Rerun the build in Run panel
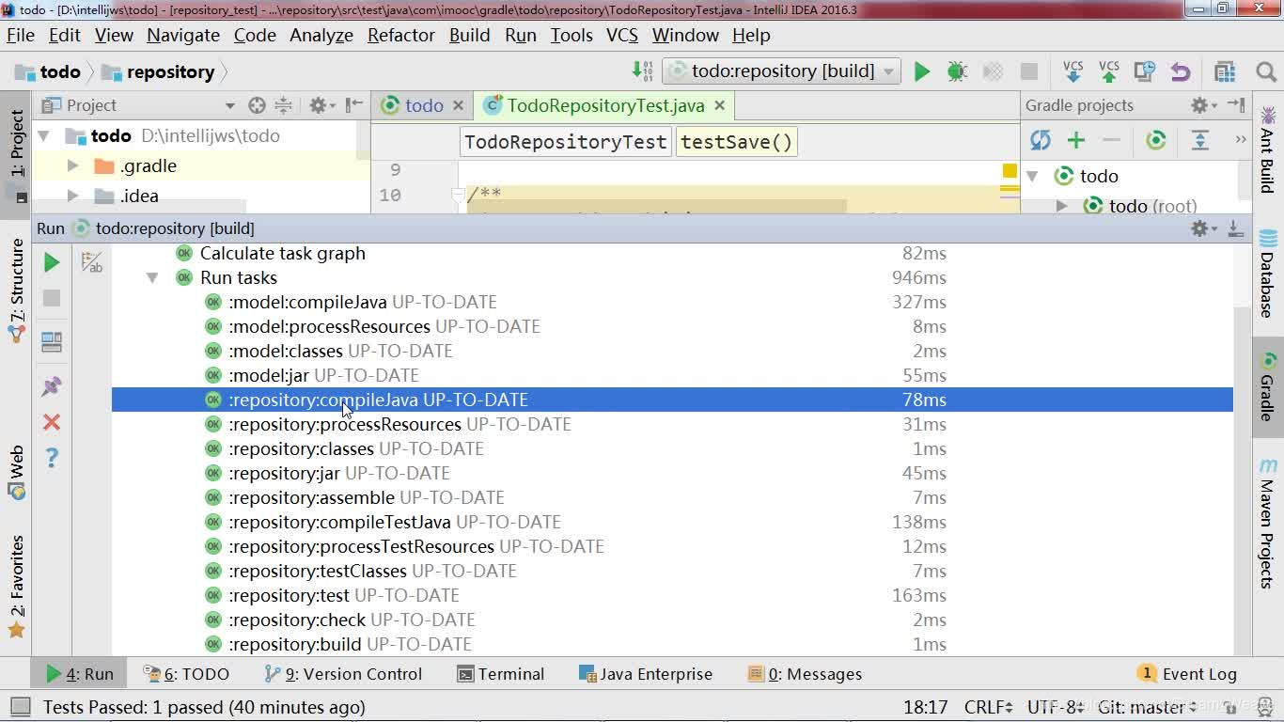The image size is (1284, 722). (x=52, y=262)
